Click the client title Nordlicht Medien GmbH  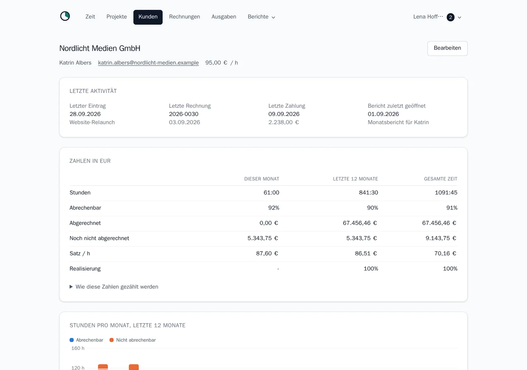click(x=100, y=49)
